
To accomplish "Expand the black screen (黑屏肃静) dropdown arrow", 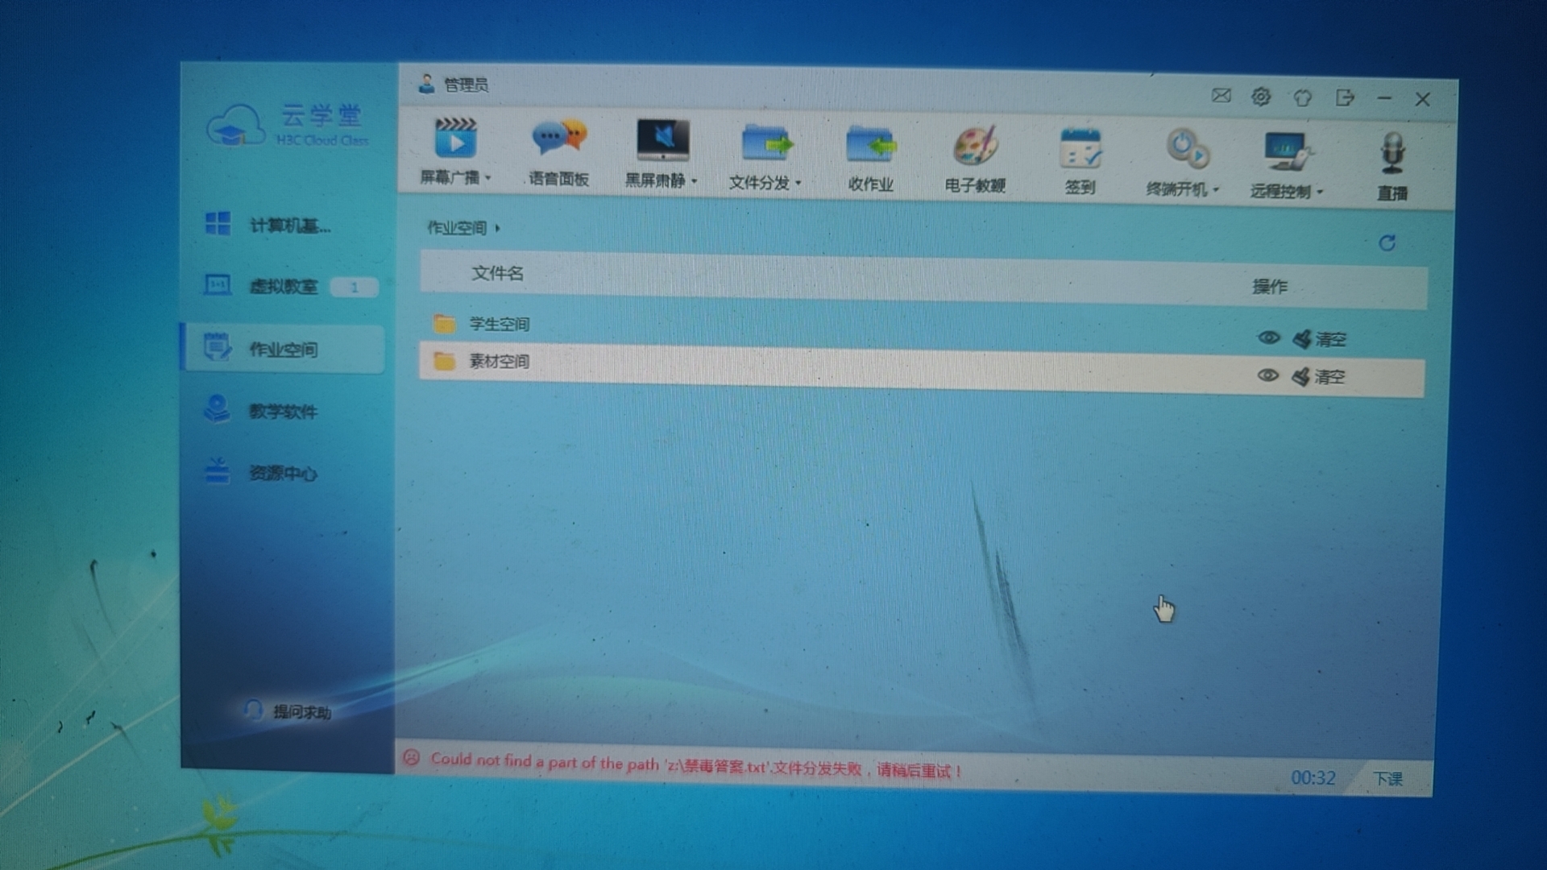I will click(x=694, y=181).
